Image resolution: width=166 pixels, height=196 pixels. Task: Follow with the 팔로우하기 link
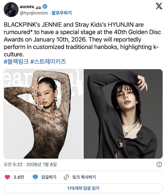[x=61, y=13]
